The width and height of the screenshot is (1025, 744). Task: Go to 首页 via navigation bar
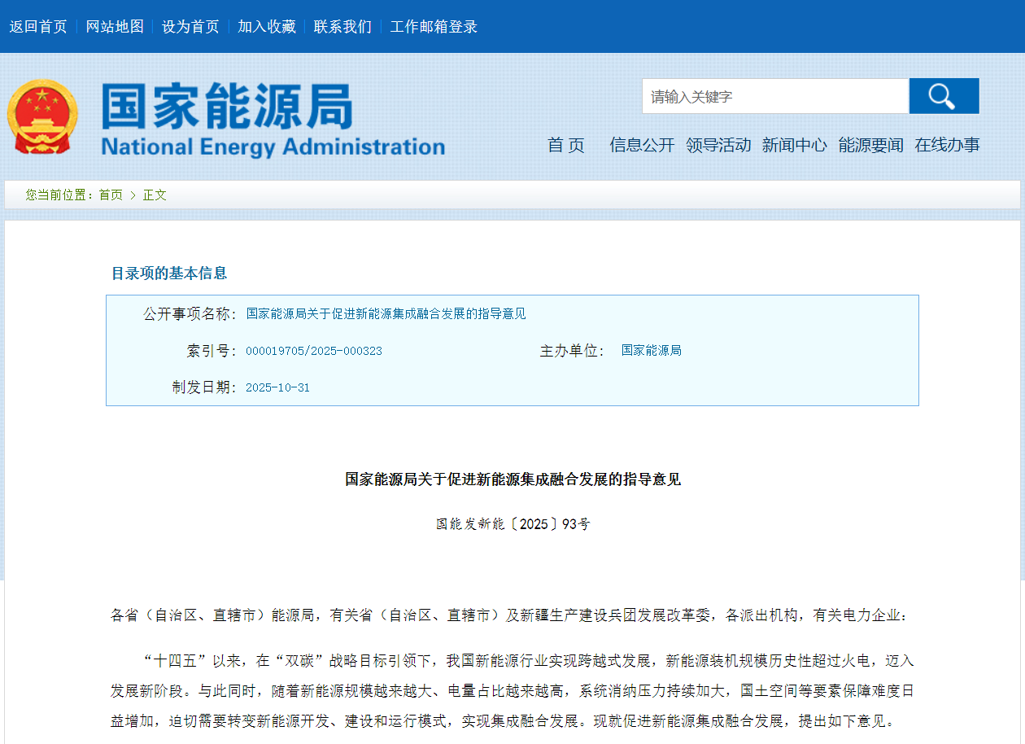566,145
